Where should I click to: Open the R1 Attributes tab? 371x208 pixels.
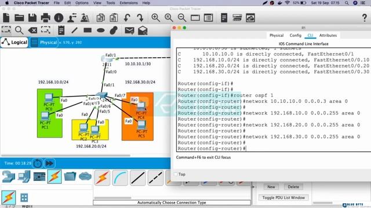328,35
